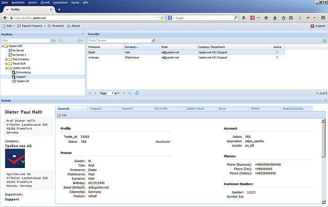Open the Datei menu
Screen dimensions: 328x207
click(x=4, y=3)
